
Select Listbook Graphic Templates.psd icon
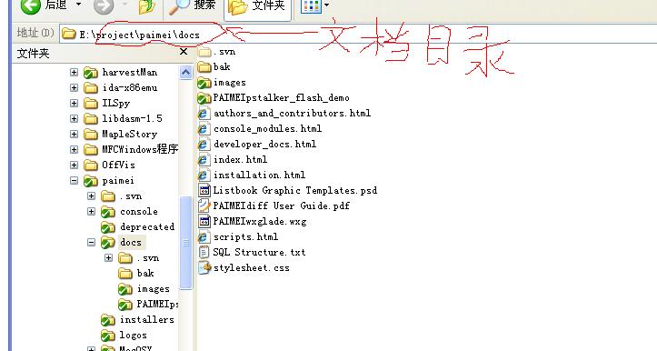click(204, 191)
